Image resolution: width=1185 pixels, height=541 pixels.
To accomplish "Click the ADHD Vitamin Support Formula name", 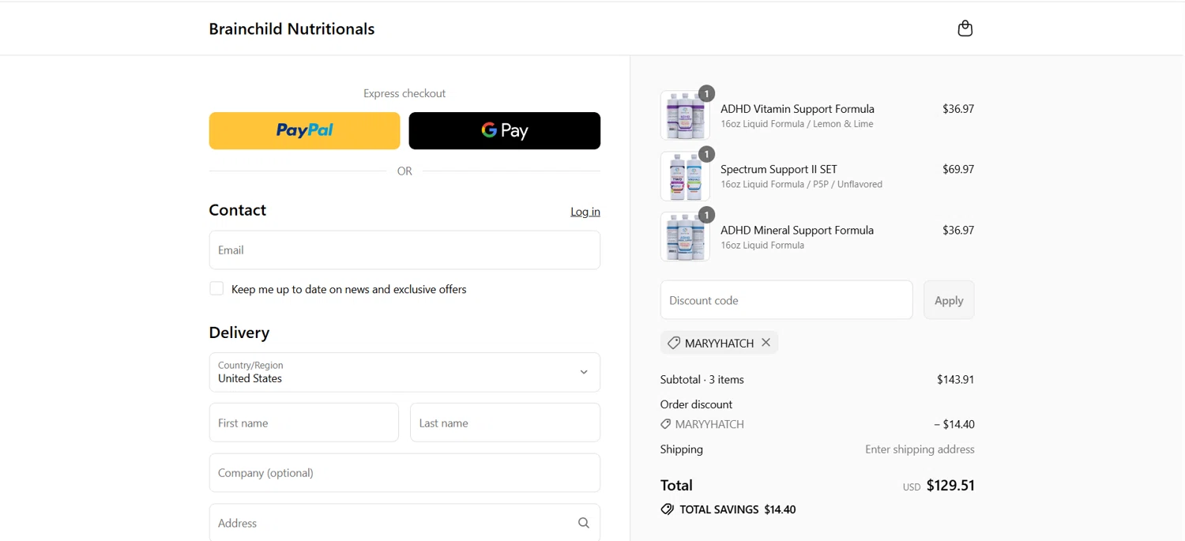I will pyautogui.click(x=797, y=109).
